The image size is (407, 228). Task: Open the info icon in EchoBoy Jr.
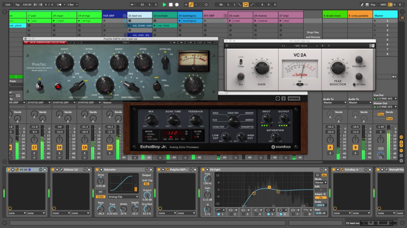[x=283, y=99]
